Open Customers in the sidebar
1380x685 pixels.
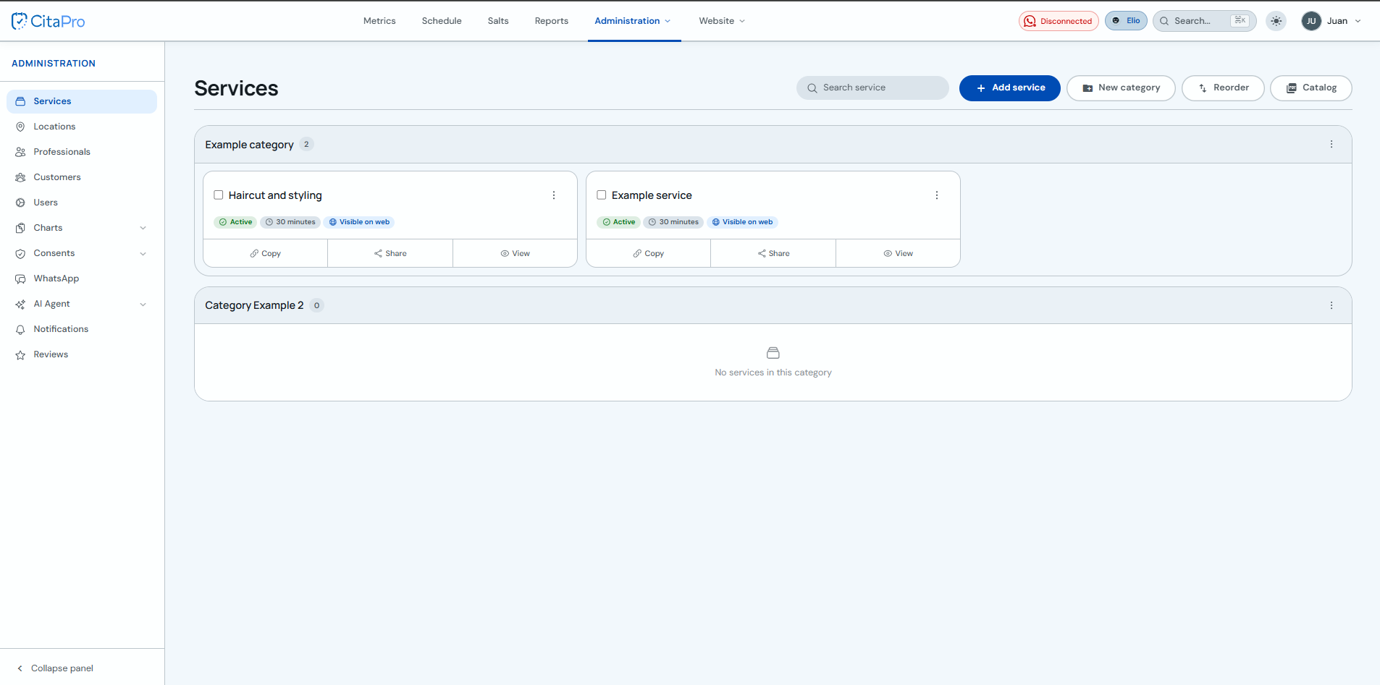[82, 177]
